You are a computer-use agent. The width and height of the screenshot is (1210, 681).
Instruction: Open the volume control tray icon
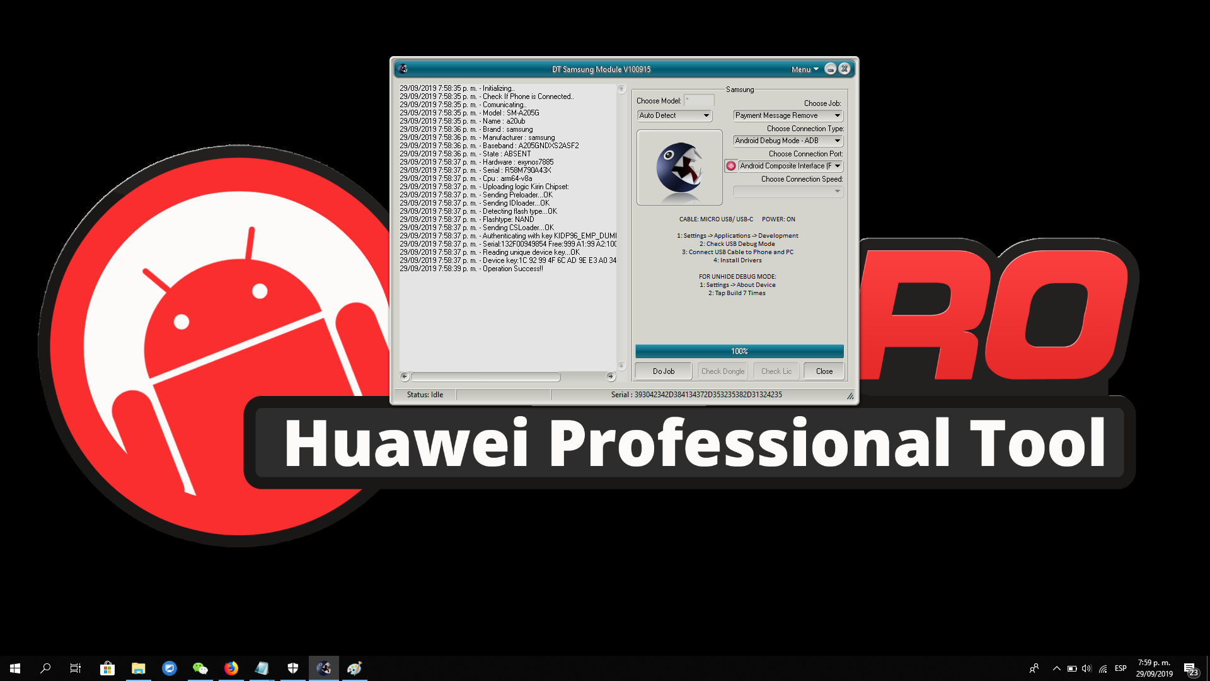1086,668
